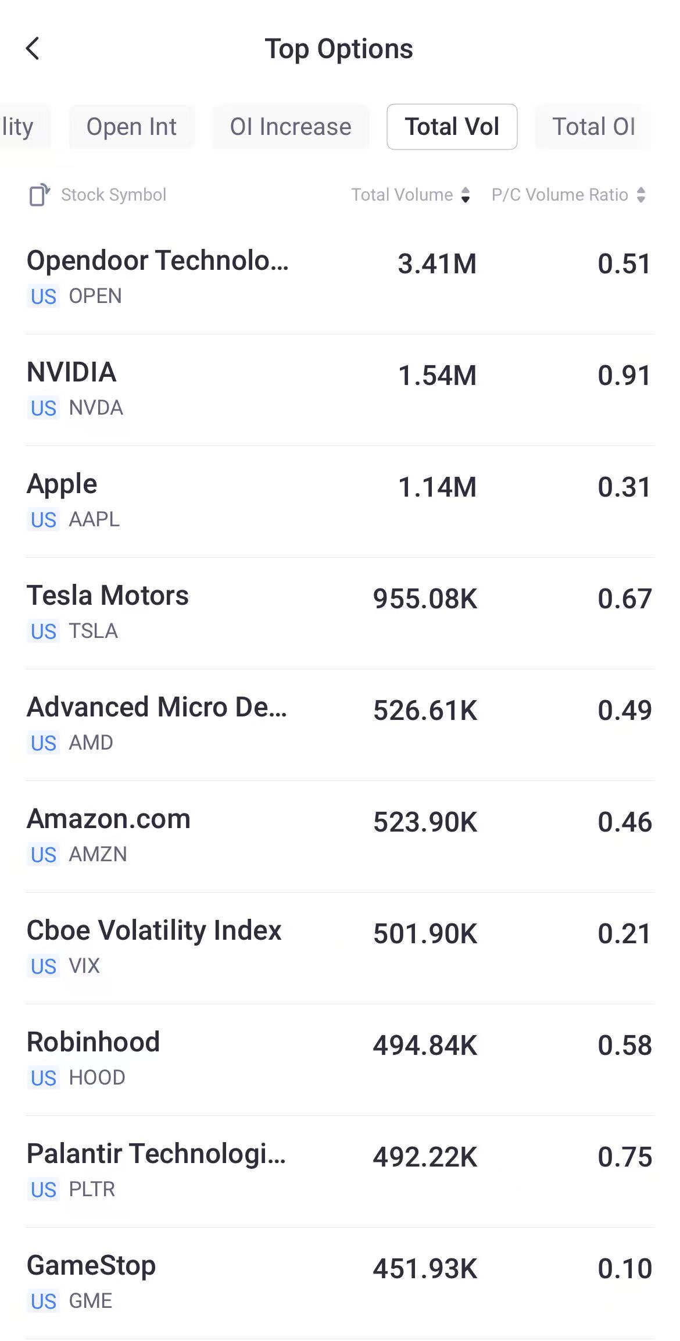Open the Opendoor Technologies row

[x=339, y=278]
